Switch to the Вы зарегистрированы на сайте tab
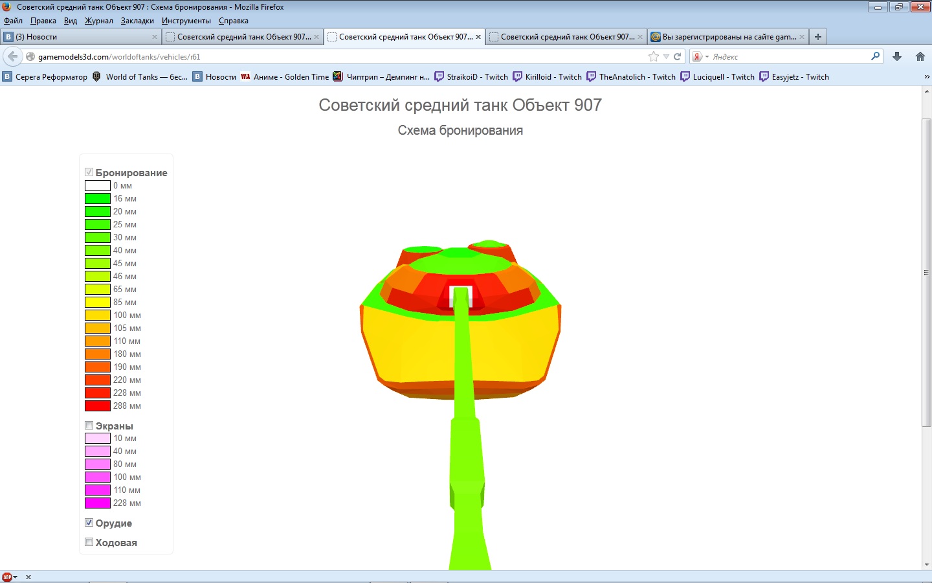932x583 pixels. 727,37
